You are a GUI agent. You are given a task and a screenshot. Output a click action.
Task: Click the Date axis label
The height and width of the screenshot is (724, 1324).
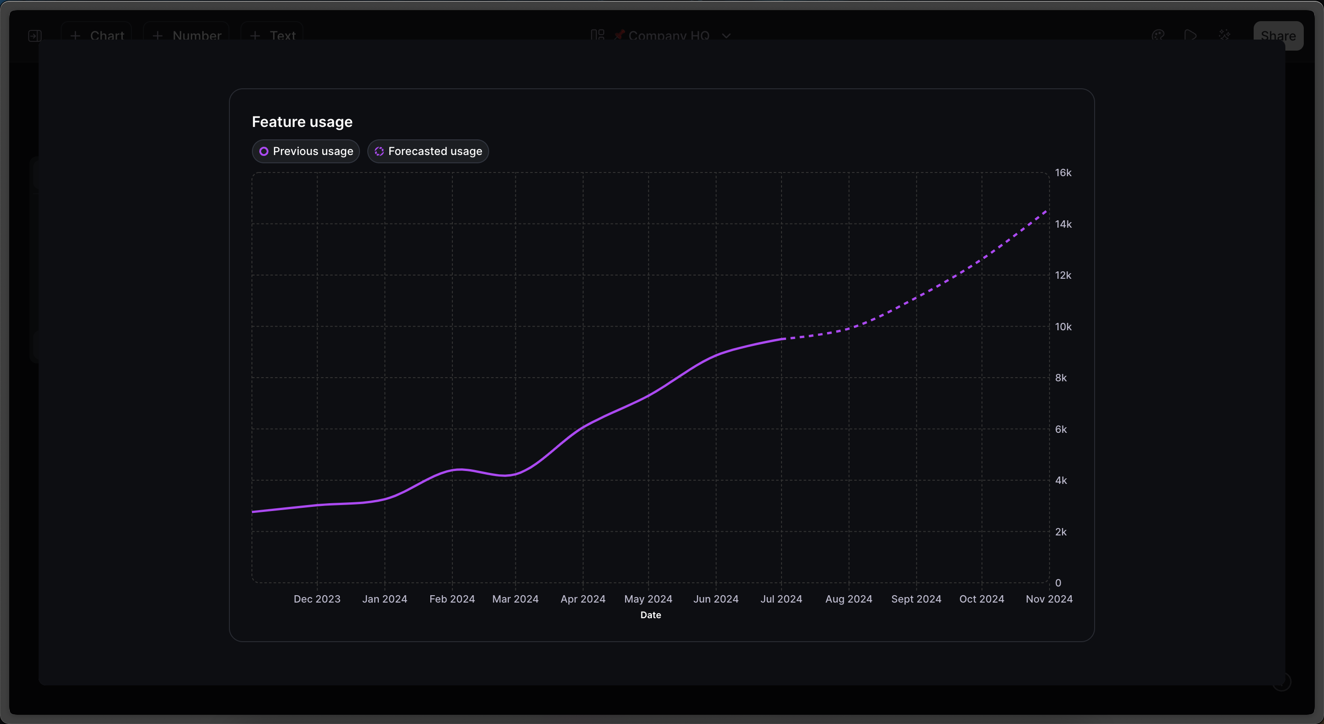(650, 615)
